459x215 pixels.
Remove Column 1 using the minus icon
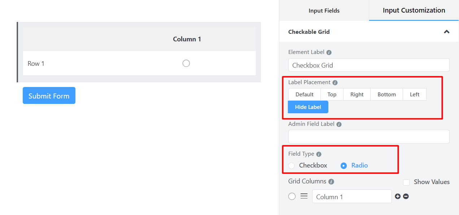(x=406, y=196)
